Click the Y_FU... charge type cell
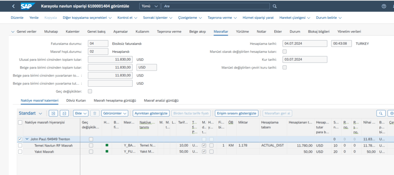Image resolution: width=394 pixels, height=175 pixels. click(x=130, y=152)
